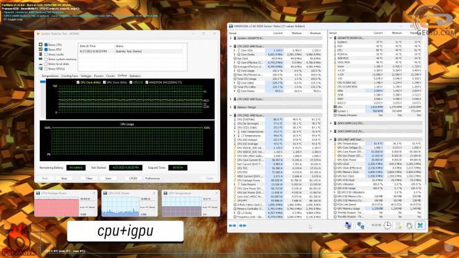Screen dimensions: 459x258
Task: Open CPUID from the stability test
Action: tap(133, 179)
